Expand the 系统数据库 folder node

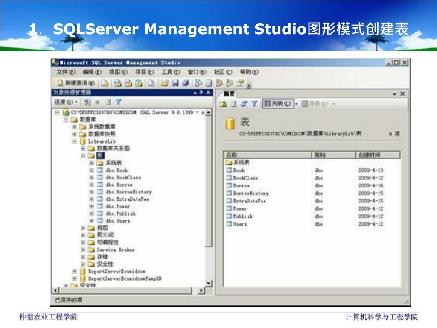(x=74, y=127)
